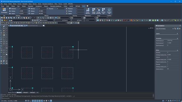
Task: Toggle the last highlighted status bar button
Action: point(51,101)
